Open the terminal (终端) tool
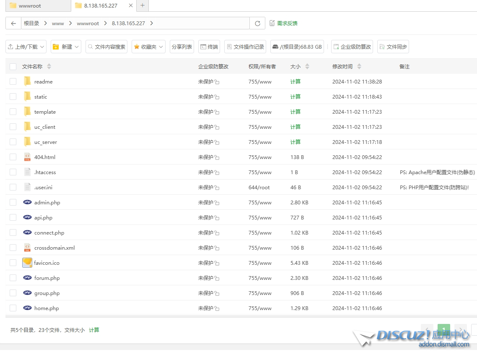 209,47
